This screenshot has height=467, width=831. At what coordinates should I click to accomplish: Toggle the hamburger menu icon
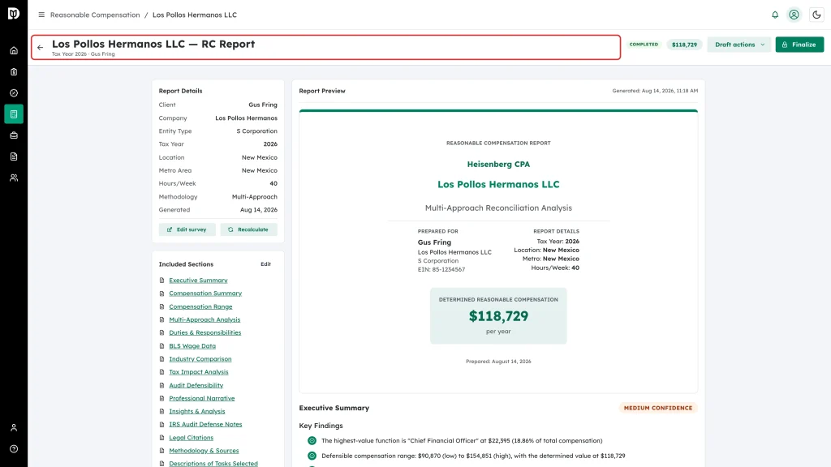point(41,15)
